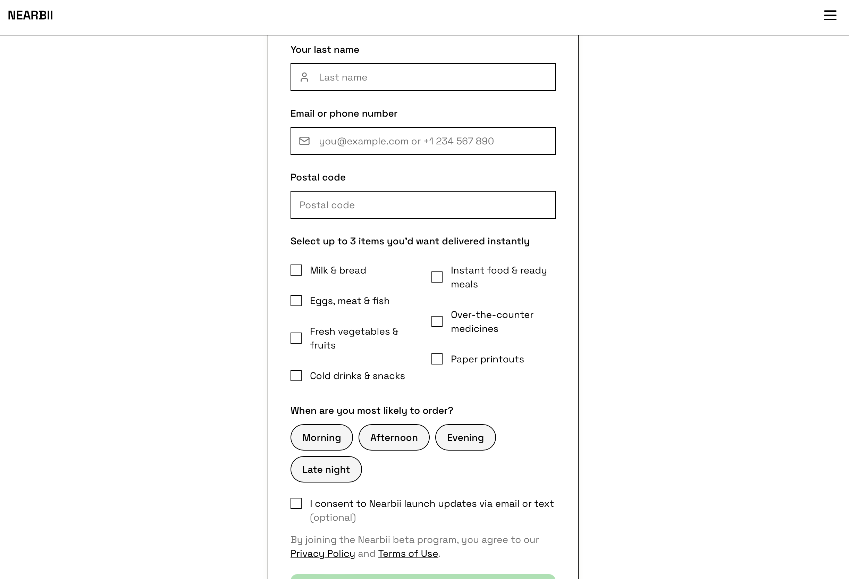The image size is (849, 579).
Task: Select the Morning ordering time
Action: pos(321,437)
